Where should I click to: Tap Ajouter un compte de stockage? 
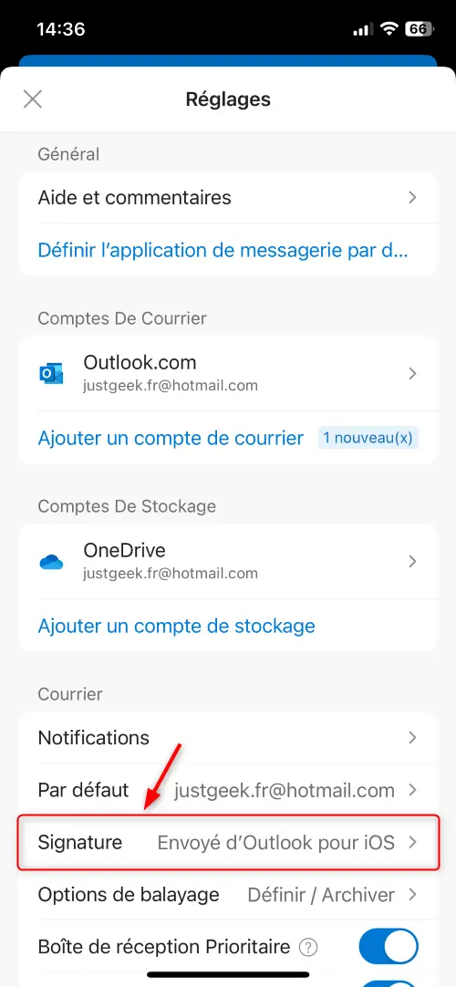coord(177,627)
